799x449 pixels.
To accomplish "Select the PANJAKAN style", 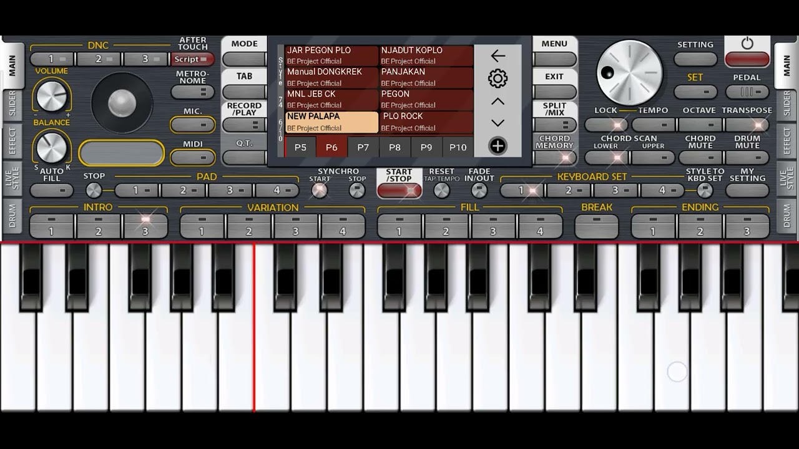I will point(426,77).
